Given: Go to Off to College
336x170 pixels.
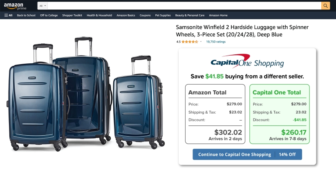Looking at the screenshot, I should coord(49,16).
